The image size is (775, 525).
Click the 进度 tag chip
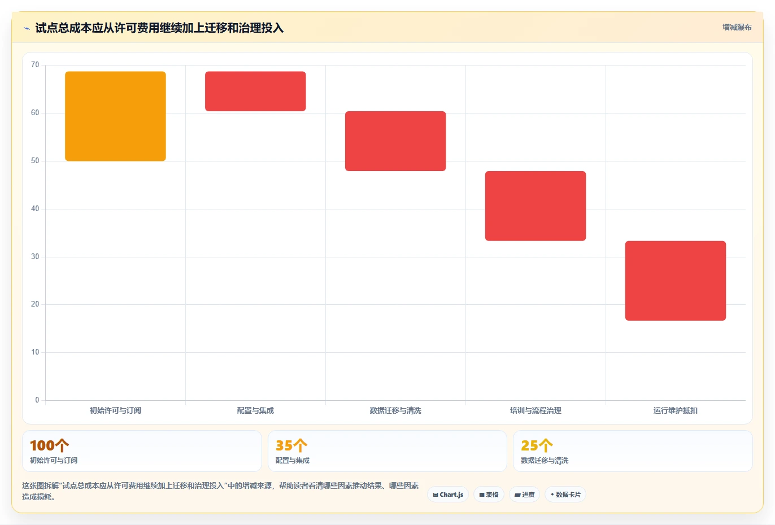coord(524,495)
